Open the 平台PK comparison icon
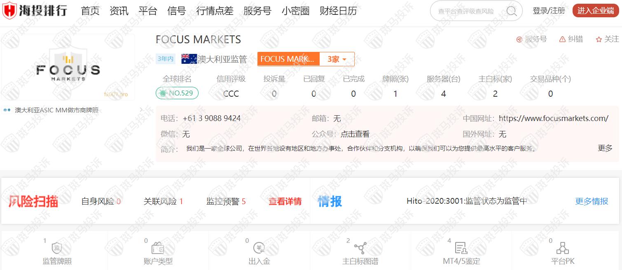622x270 pixels. (562, 248)
